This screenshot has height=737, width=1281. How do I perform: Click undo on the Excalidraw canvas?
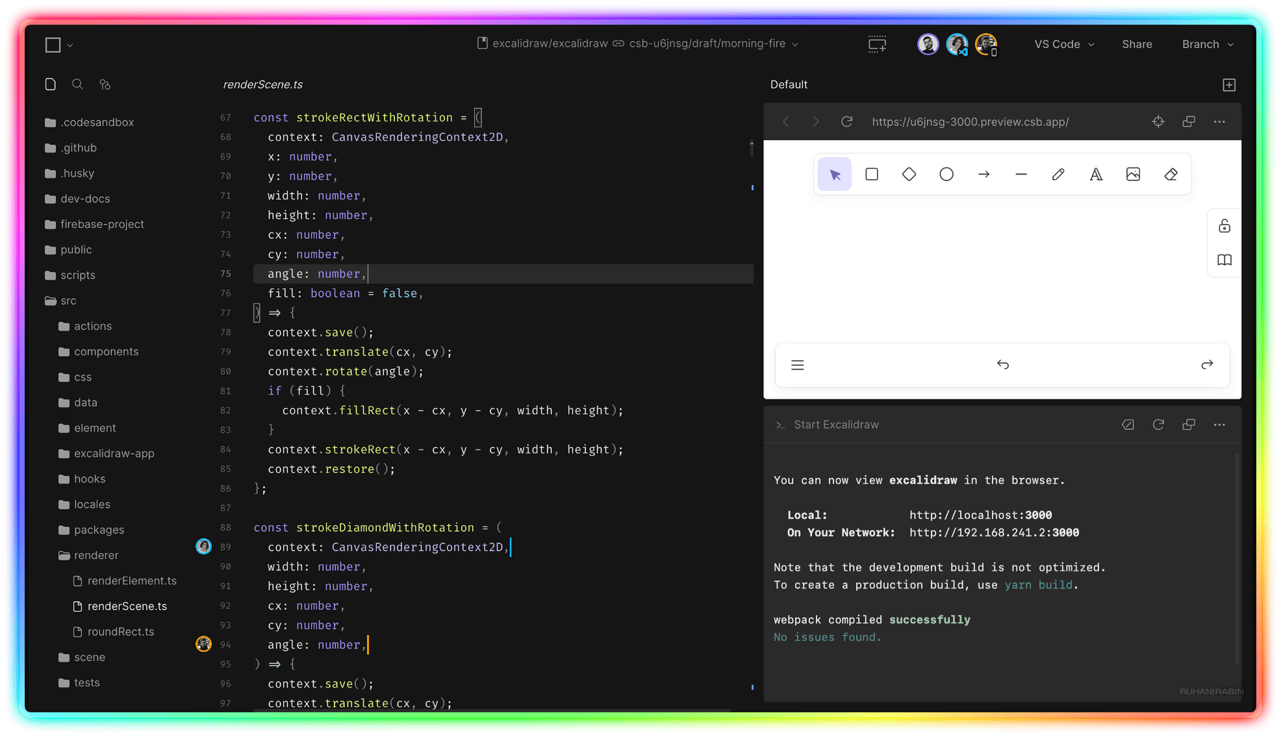click(x=1003, y=364)
